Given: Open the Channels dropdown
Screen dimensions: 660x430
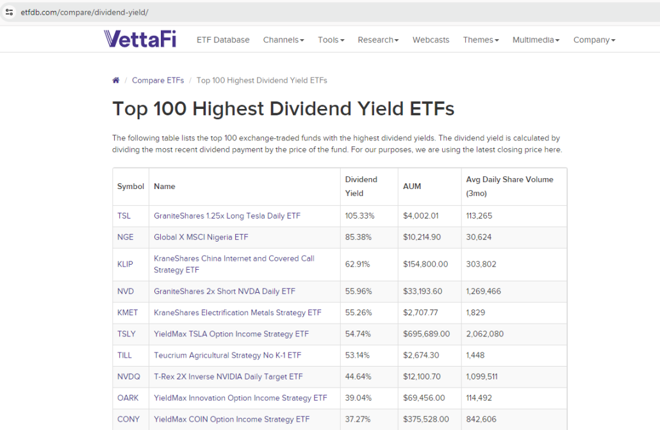Looking at the screenshot, I should 283,39.
